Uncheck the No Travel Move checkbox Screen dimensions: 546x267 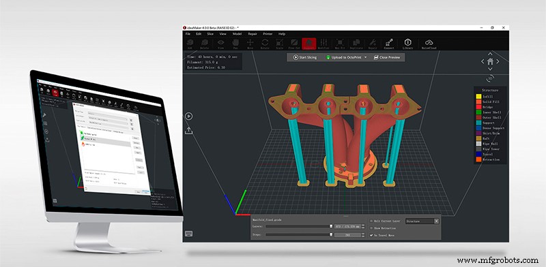(371, 236)
